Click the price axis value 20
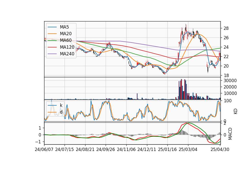The width and height of the screenshot is (245, 176). point(226,66)
